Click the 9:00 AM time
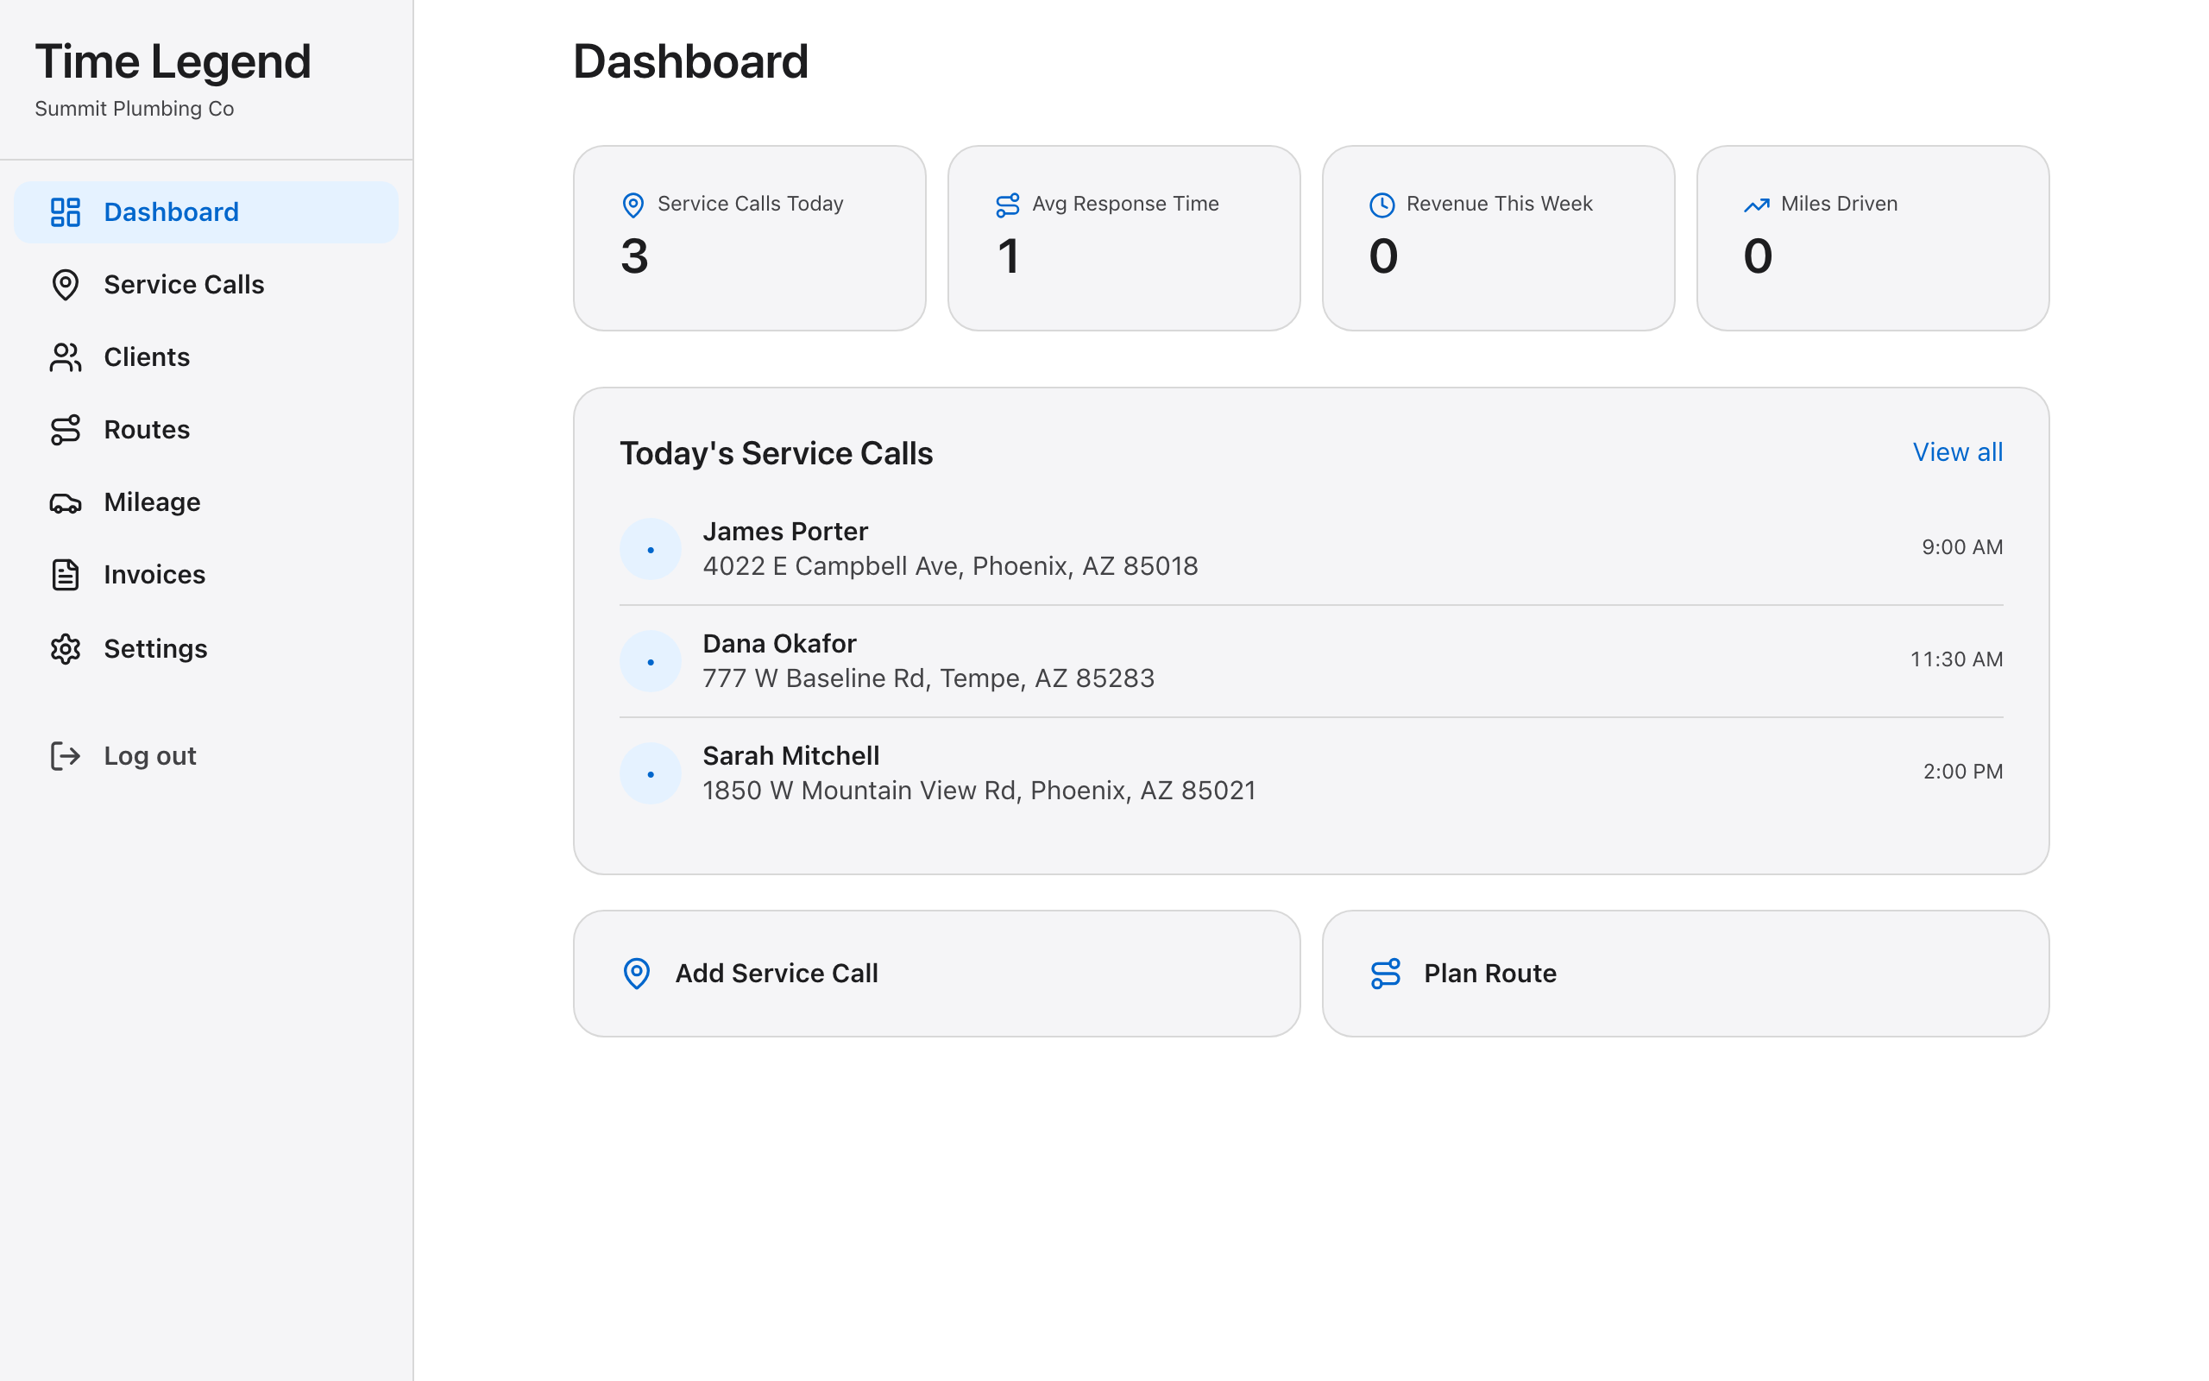Viewport: 2209px width, 1381px height. tap(1961, 547)
